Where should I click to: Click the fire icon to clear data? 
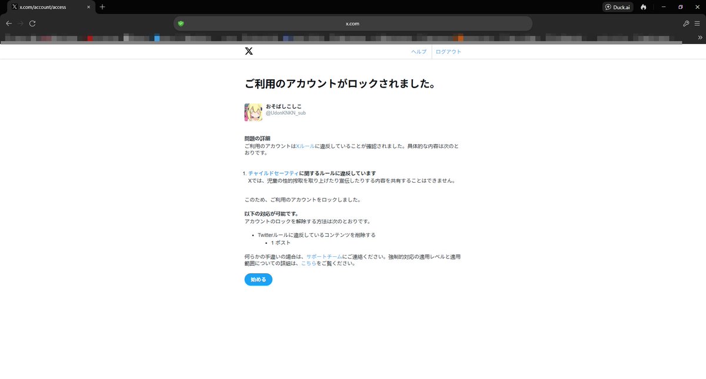click(x=644, y=7)
